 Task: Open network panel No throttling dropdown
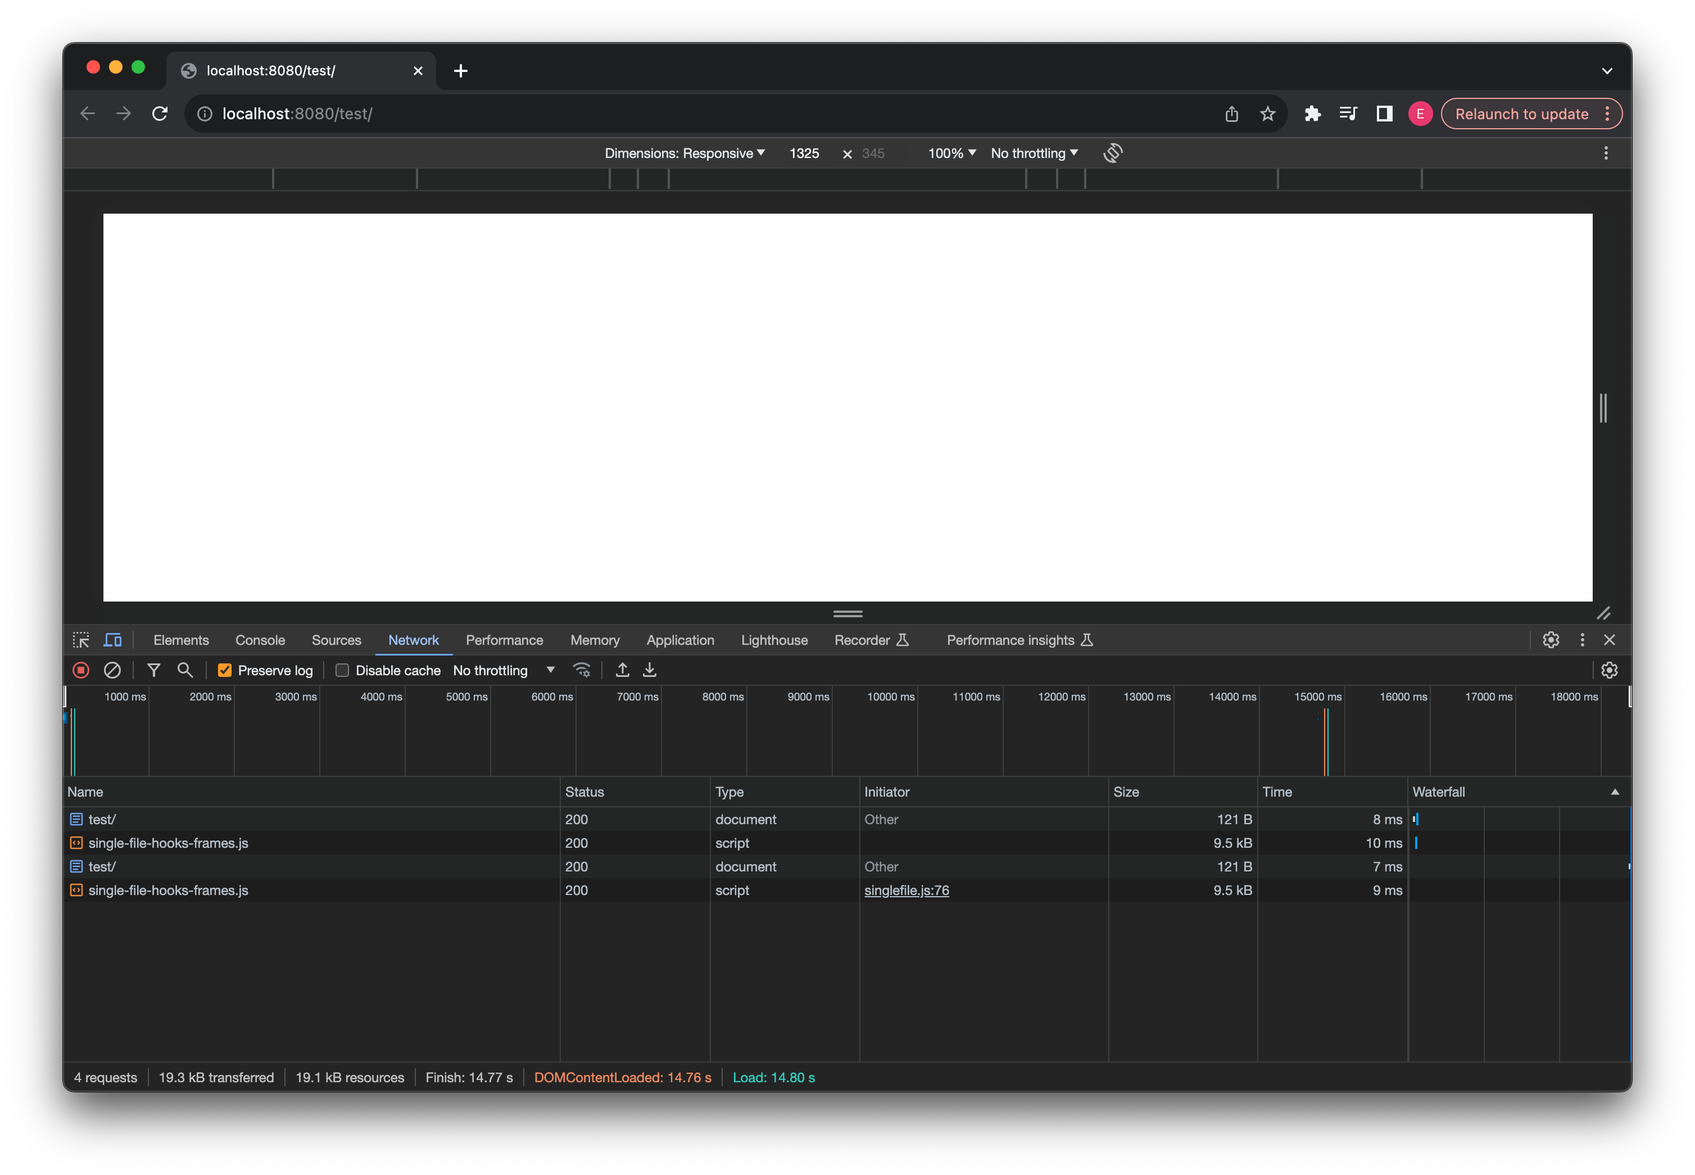pyautogui.click(x=504, y=670)
